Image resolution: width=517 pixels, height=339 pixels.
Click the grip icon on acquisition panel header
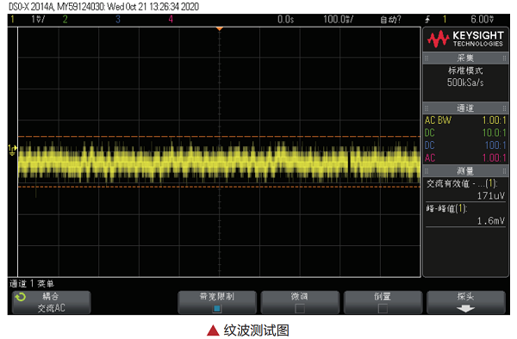pos(427,59)
